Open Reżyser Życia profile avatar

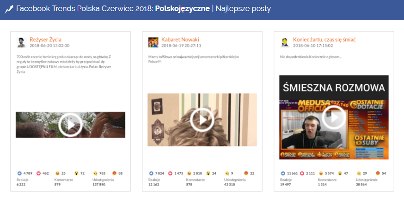pos(22,42)
